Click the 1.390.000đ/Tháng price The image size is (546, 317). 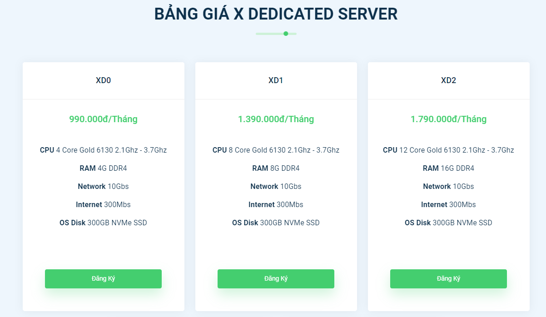click(276, 119)
